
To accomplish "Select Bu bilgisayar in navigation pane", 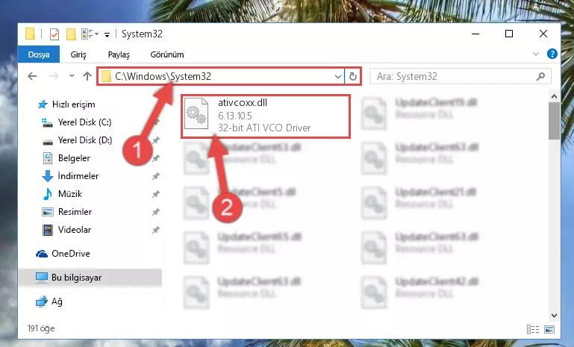I will [x=90, y=278].
